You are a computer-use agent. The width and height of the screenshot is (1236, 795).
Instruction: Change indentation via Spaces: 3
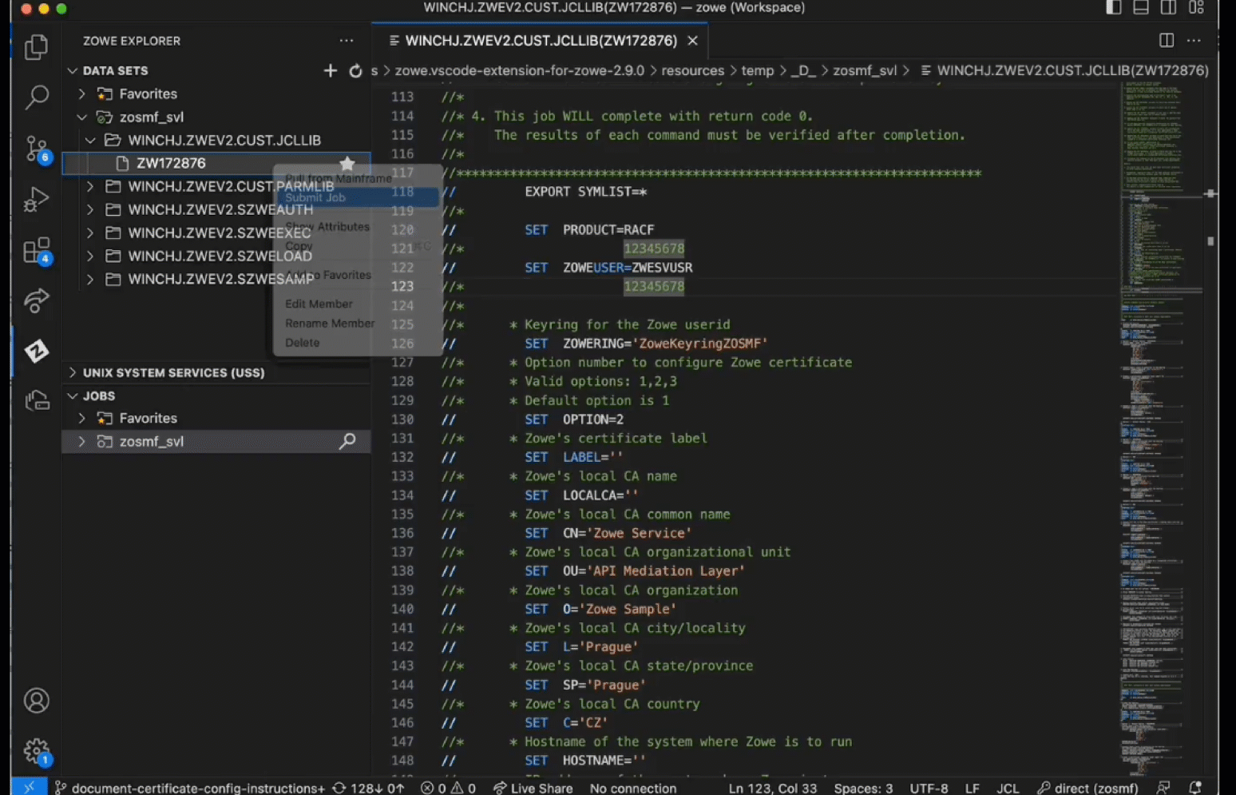click(x=863, y=788)
